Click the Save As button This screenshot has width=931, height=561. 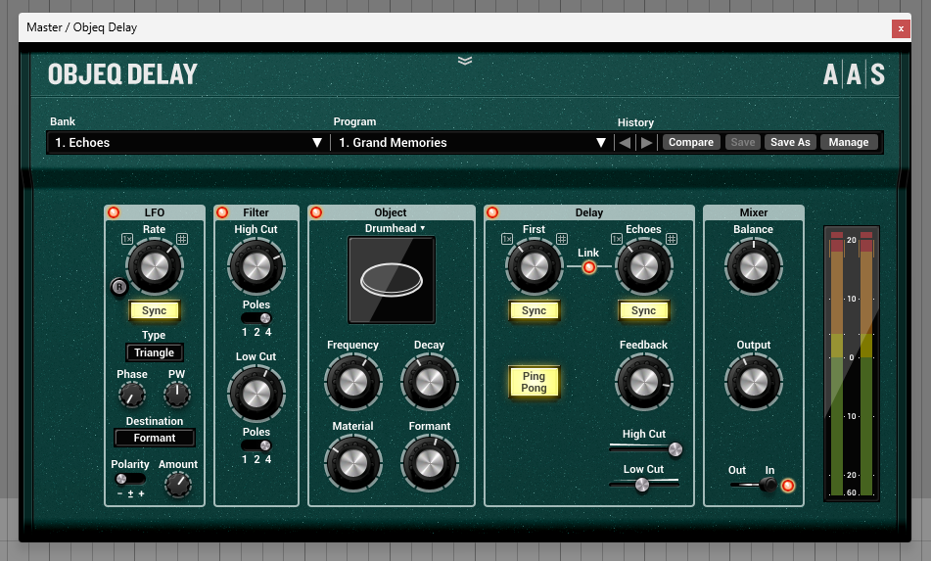click(x=790, y=143)
